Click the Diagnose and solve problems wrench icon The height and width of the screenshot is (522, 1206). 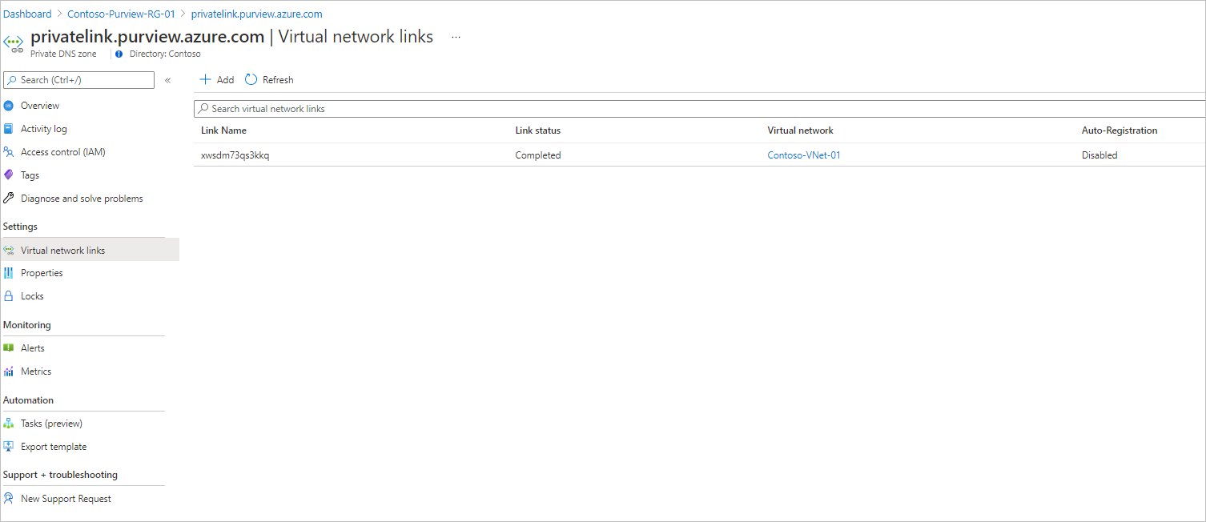(9, 199)
